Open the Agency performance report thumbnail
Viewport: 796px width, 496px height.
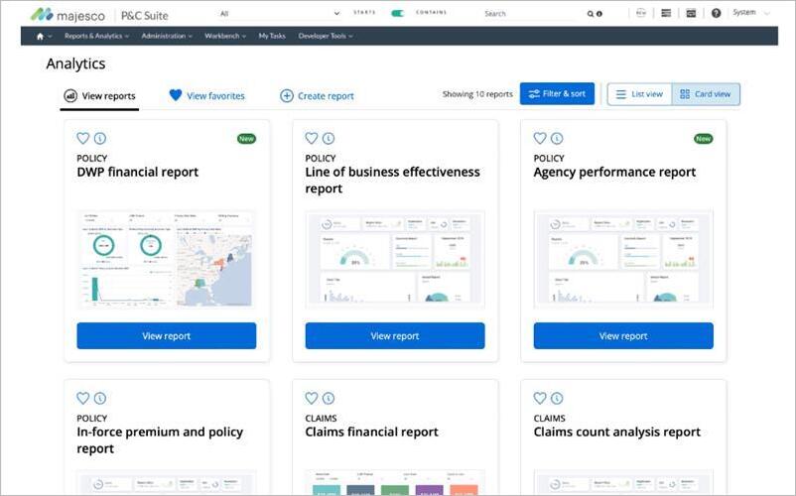622,258
